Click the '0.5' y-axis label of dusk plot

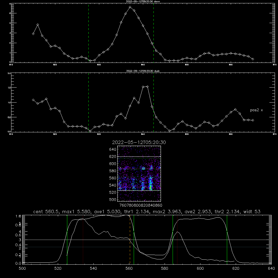[9, 117]
